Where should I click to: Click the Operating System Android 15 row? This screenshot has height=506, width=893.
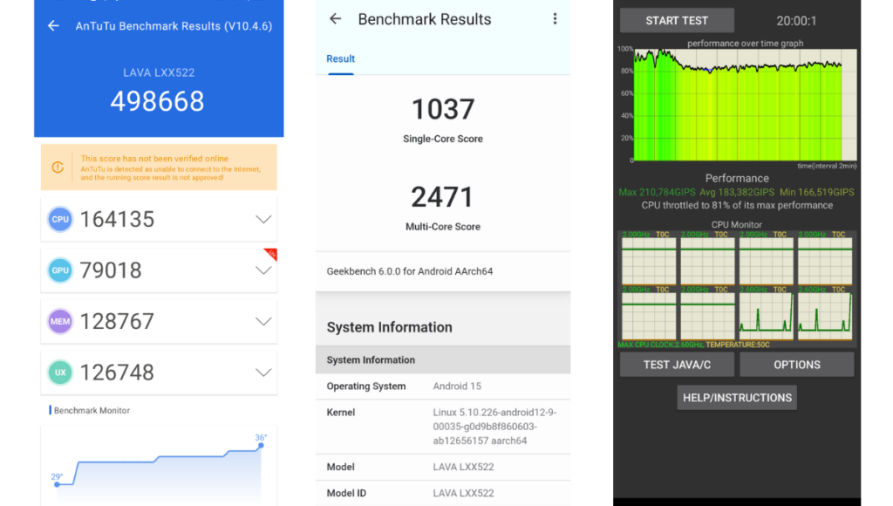tap(443, 386)
